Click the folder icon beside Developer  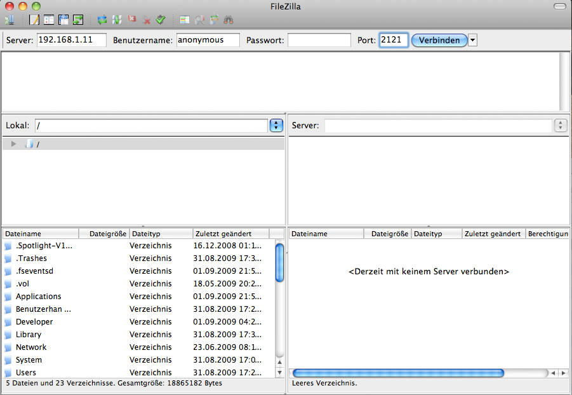point(8,322)
